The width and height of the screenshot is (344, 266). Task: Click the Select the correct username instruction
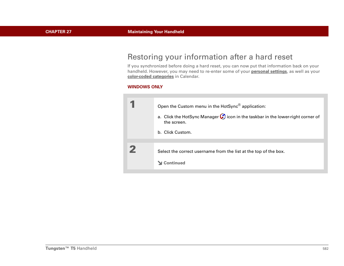[x=221, y=151]
